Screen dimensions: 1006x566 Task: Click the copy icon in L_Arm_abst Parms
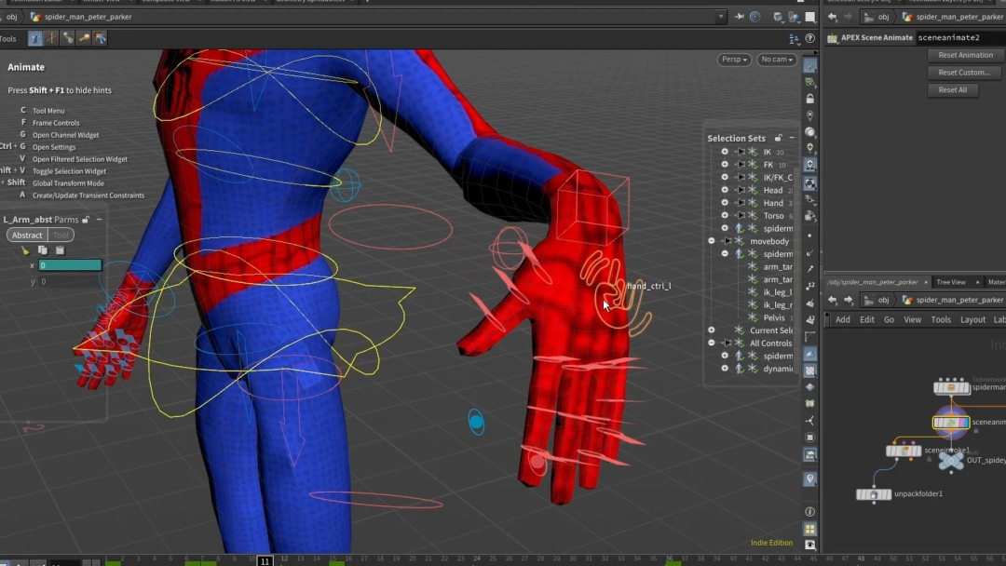(x=42, y=250)
